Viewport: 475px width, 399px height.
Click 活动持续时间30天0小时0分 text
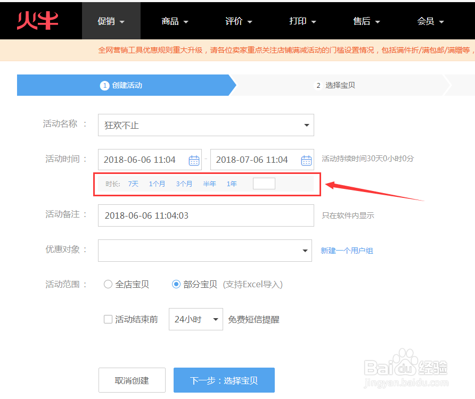(367, 159)
